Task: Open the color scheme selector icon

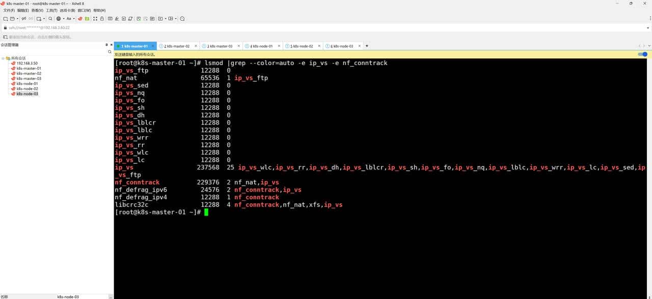Action: [58, 18]
